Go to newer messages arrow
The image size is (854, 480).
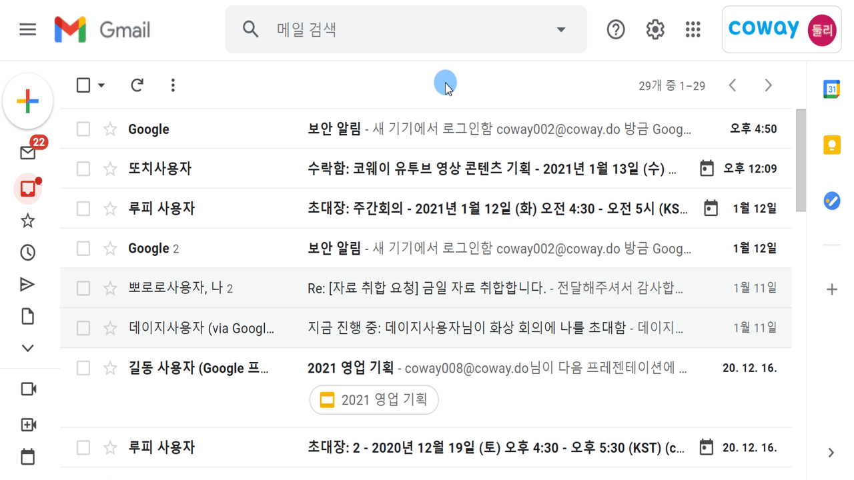733,85
